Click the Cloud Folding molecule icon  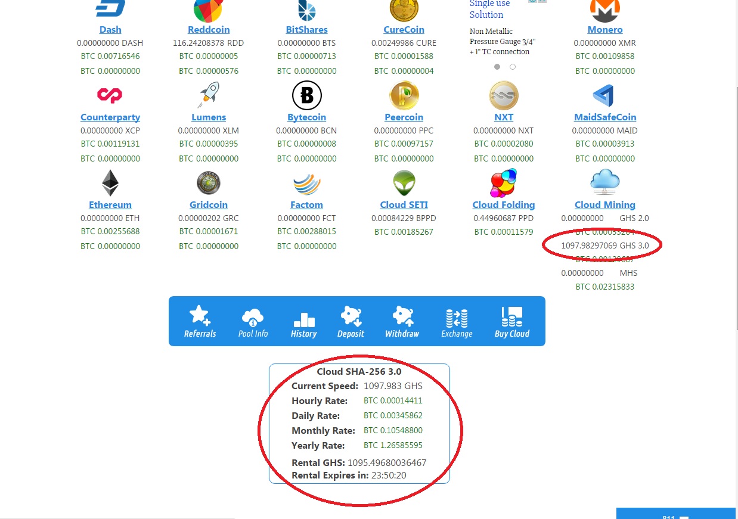click(503, 183)
